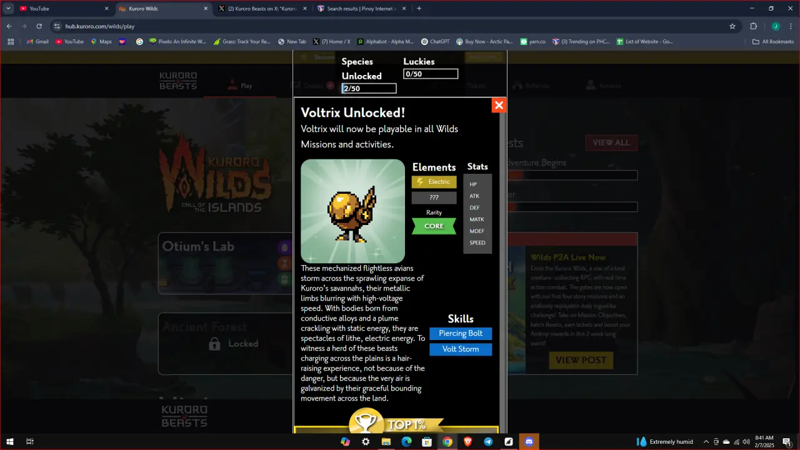Open Telegram from the taskbar
This screenshot has width=800, height=450.
point(488,441)
